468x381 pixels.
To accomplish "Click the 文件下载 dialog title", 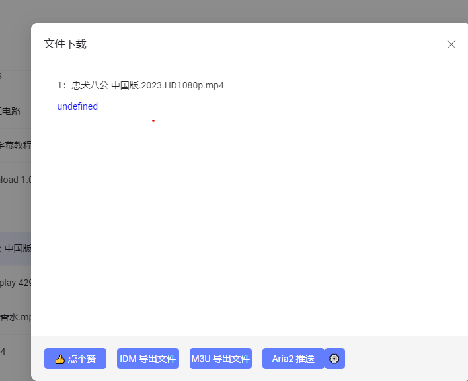I will (65, 44).
